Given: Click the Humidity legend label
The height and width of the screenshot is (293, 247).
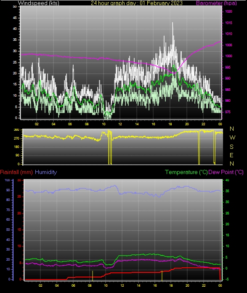Looking at the screenshot, I should pos(46,172).
